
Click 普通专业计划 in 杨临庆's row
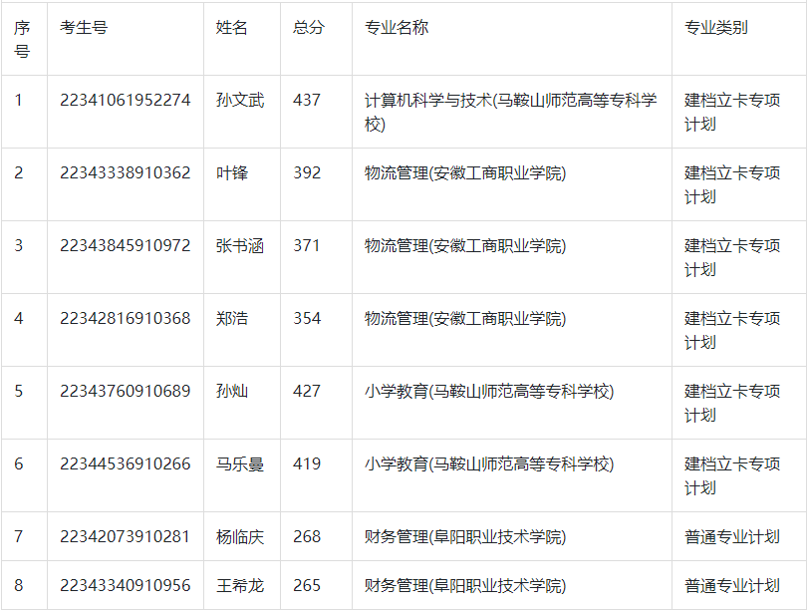click(732, 536)
